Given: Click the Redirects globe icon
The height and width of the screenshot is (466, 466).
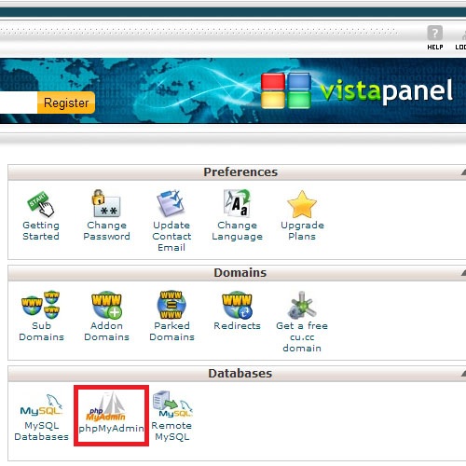Looking at the screenshot, I should [x=237, y=305].
